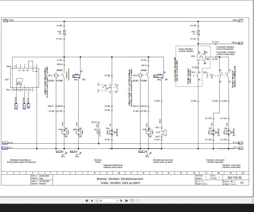
Task: Click the blue contact reference below K26 coil
Action: tap(142, 152)
